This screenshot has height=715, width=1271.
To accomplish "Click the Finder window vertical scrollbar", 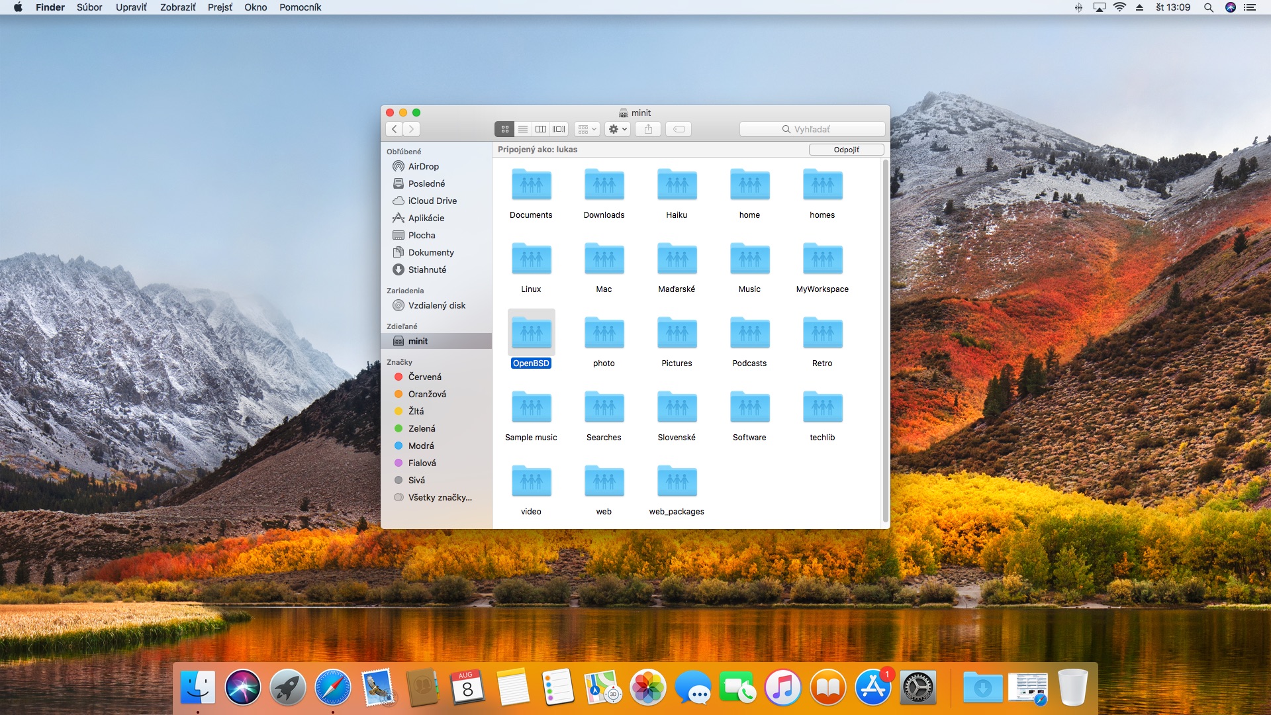I will (886, 341).
